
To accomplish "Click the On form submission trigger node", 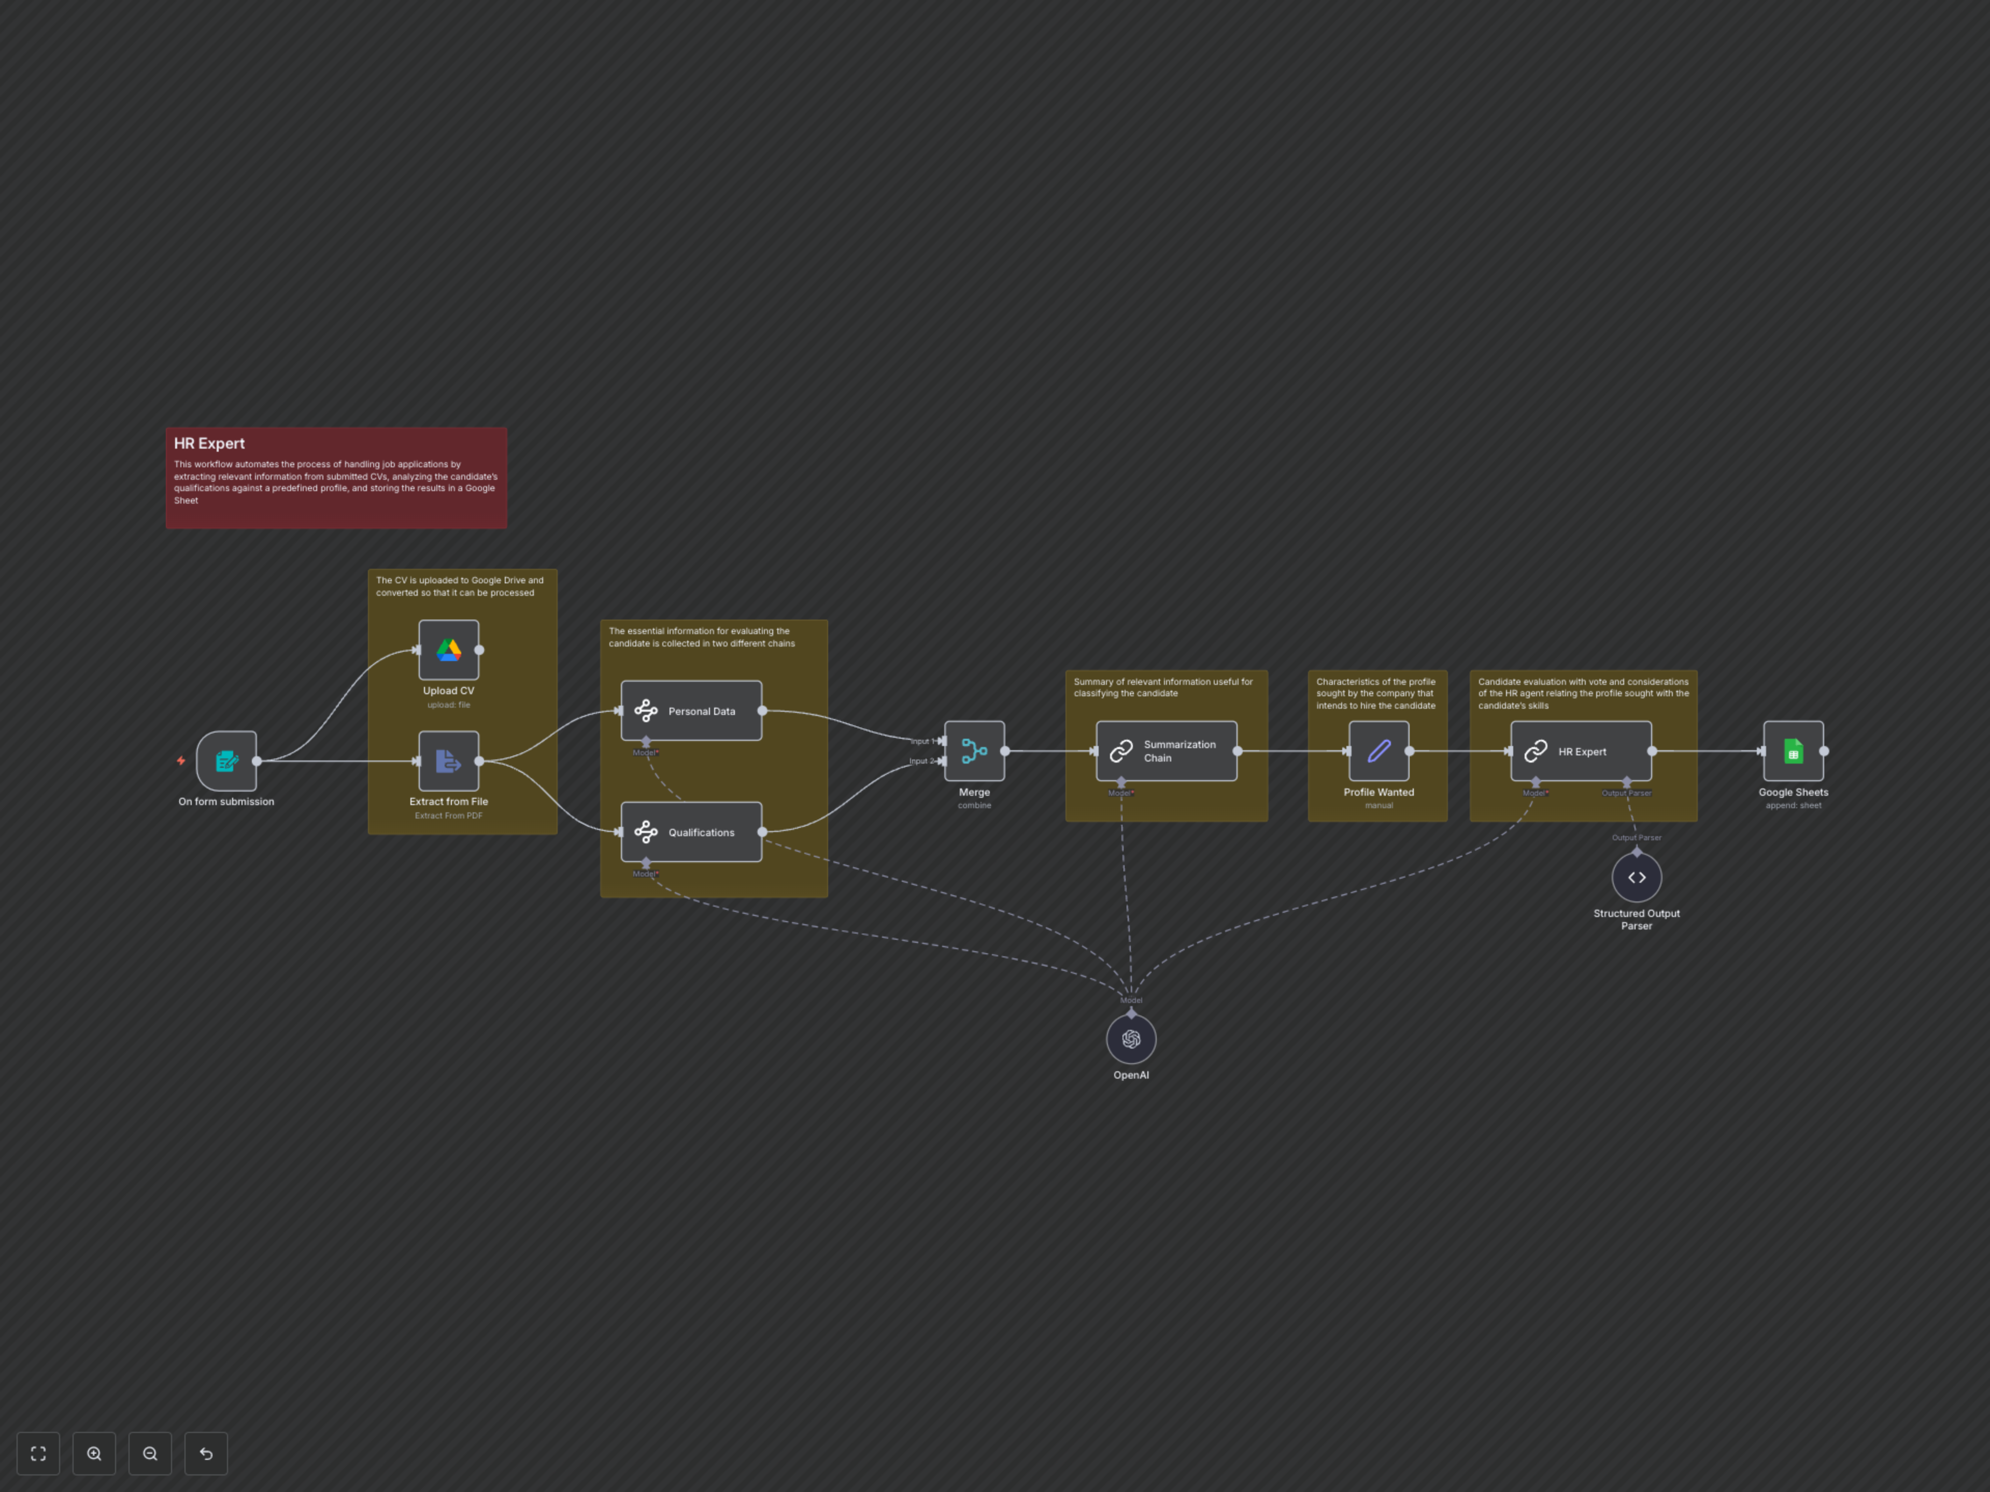I will (x=226, y=761).
